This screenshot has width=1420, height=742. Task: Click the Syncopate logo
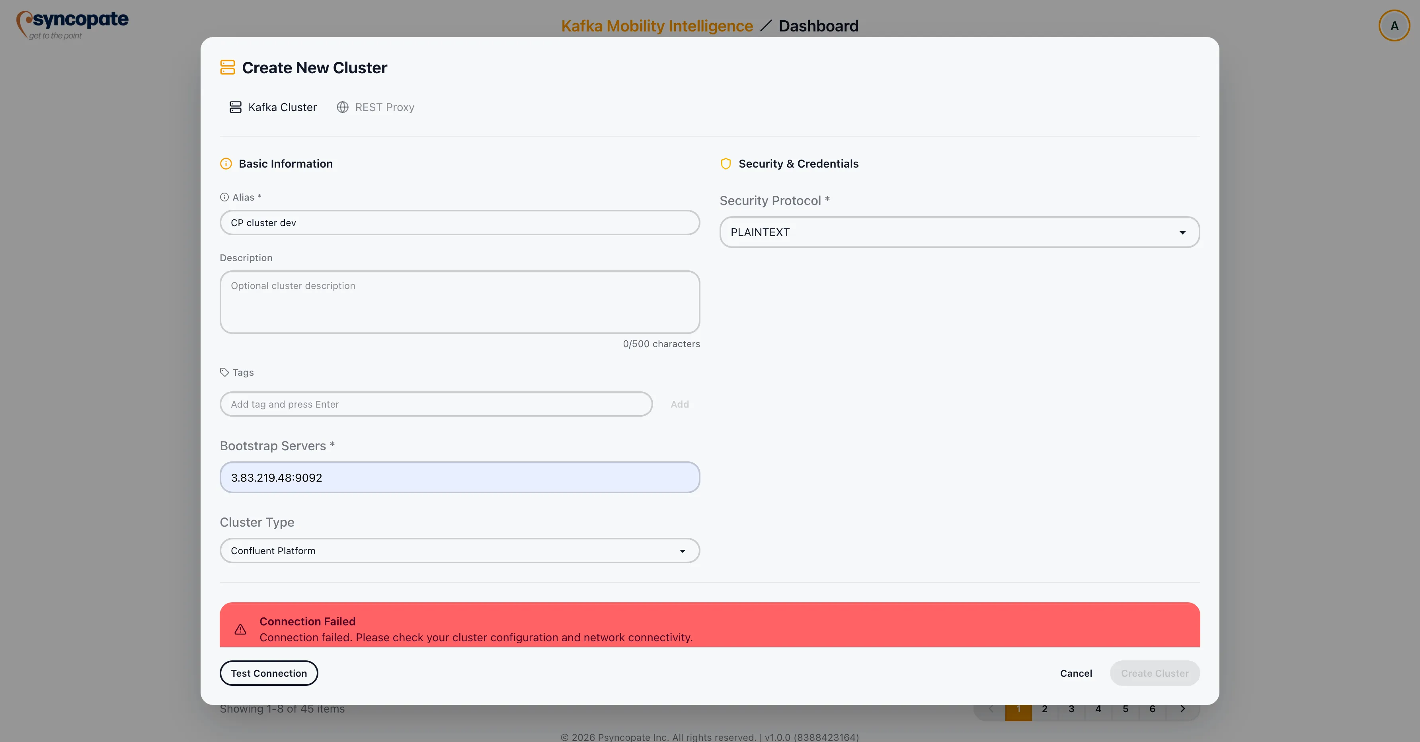click(72, 25)
